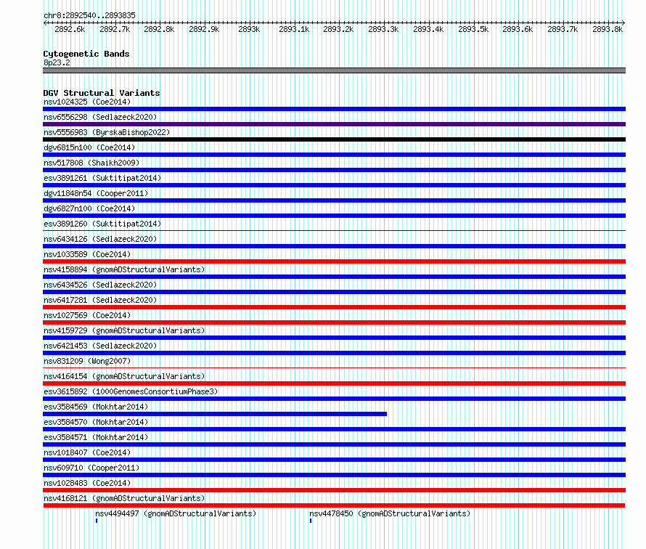Click nsv1027569 (Coe2014) label
The width and height of the screenshot is (646, 549).
[87, 315]
